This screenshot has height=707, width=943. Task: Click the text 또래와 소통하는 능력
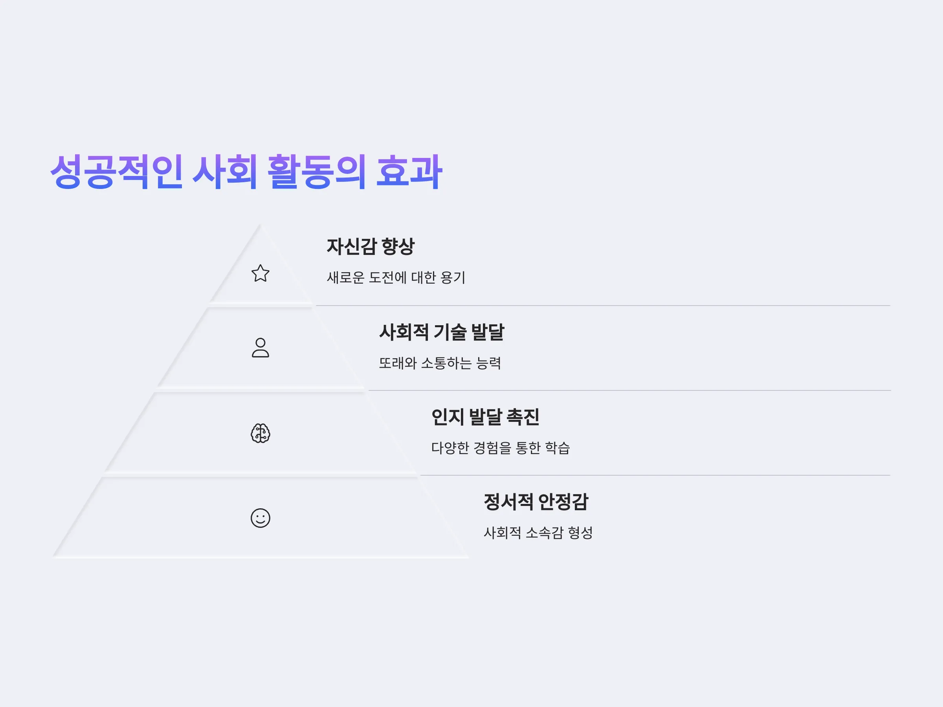click(440, 363)
